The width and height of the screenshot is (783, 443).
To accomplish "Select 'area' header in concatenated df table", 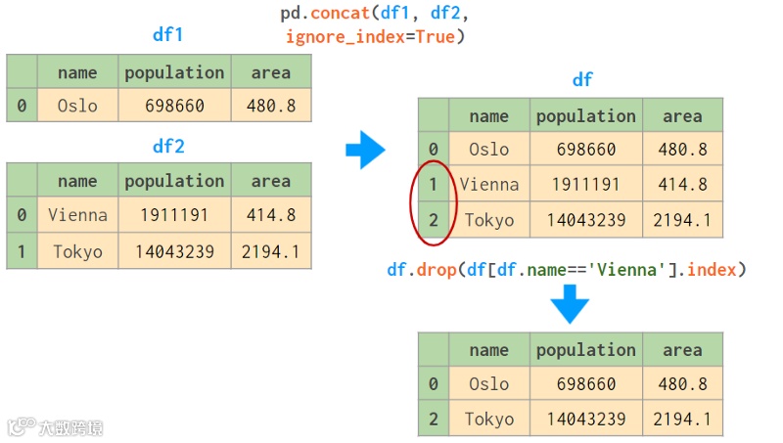I will (682, 115).
